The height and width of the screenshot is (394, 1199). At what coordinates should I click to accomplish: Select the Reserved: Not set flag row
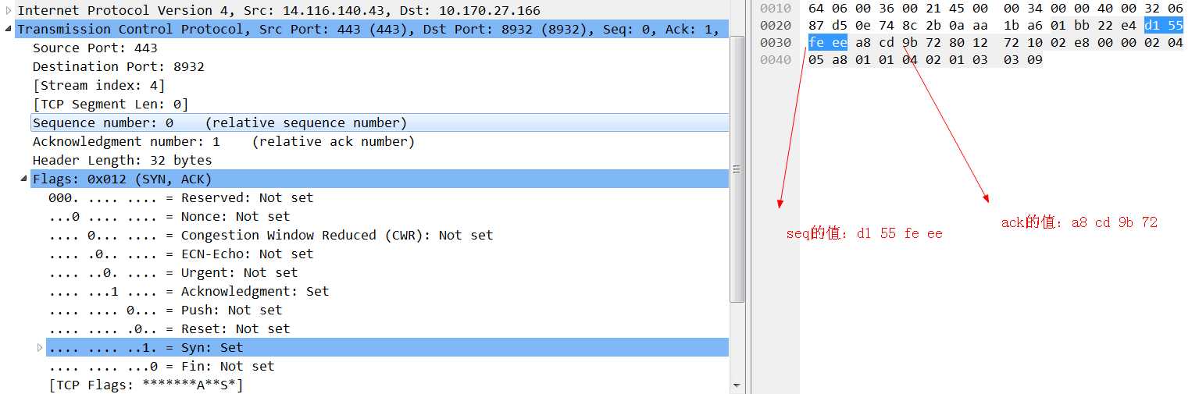click(x=387, y=197)
